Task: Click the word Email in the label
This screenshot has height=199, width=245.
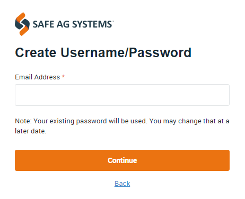Action: point(23,77)
